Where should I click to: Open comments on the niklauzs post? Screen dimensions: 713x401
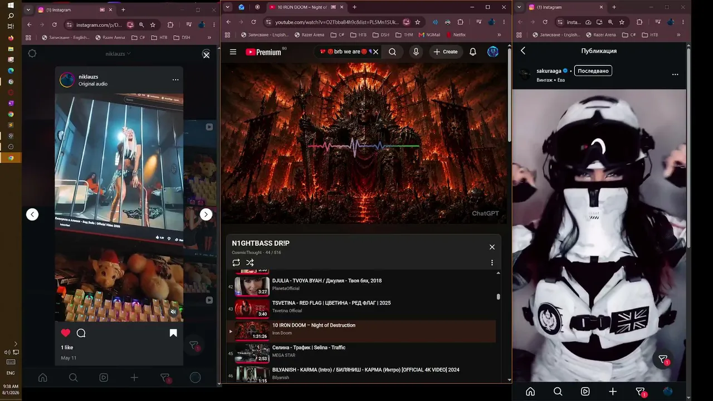click(x=81, y=333)
